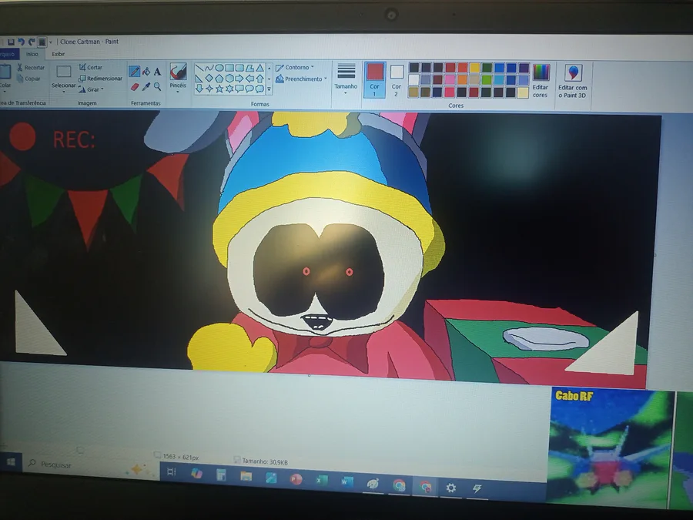Choose the Down arrow shape
The image size is (693, 520).
[199, 89]
